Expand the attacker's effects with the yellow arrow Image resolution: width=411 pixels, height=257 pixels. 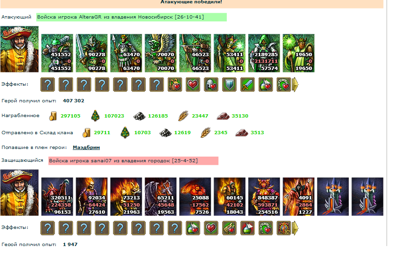tap(295, 84)
